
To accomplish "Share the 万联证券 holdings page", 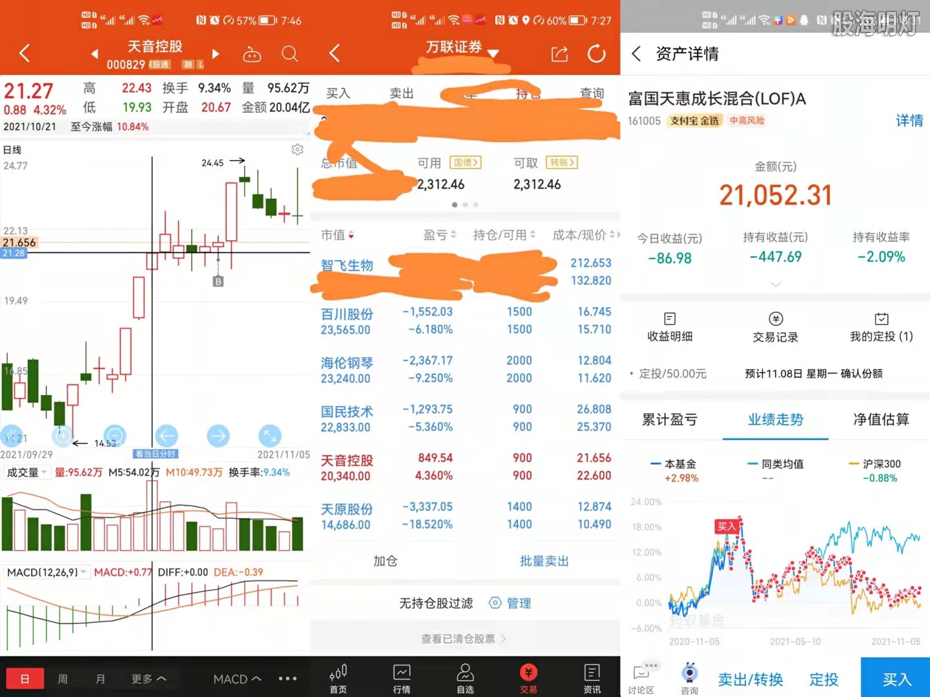I will point(559,54).
